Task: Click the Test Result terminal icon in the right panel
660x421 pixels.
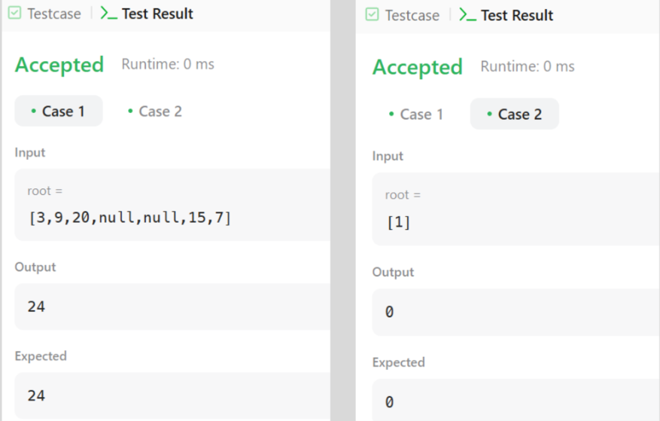Action: click(x=467, y=15)
